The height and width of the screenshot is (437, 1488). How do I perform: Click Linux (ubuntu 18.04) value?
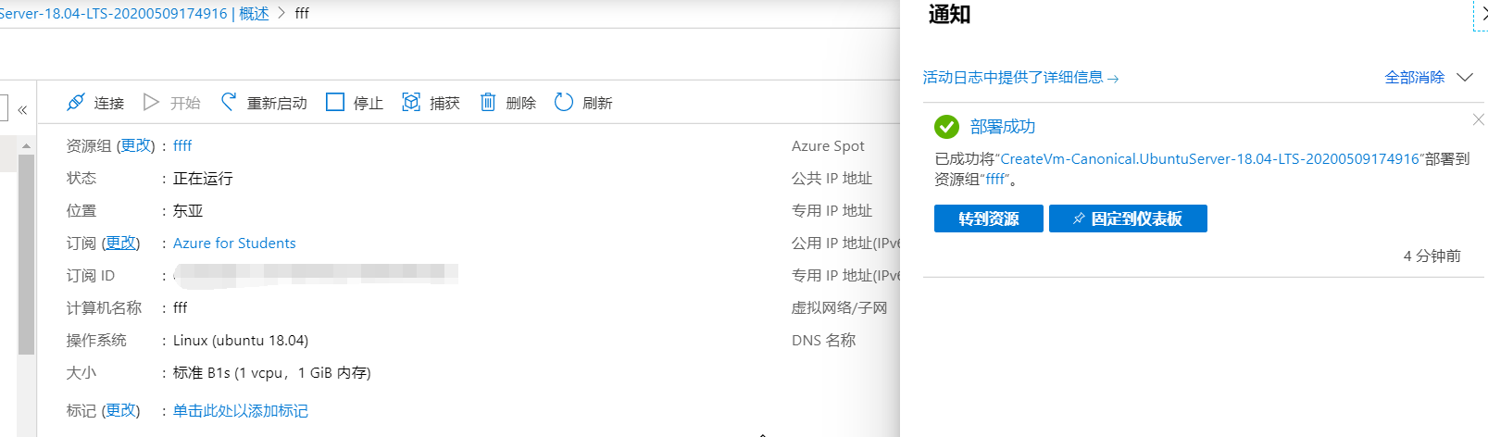241,340
